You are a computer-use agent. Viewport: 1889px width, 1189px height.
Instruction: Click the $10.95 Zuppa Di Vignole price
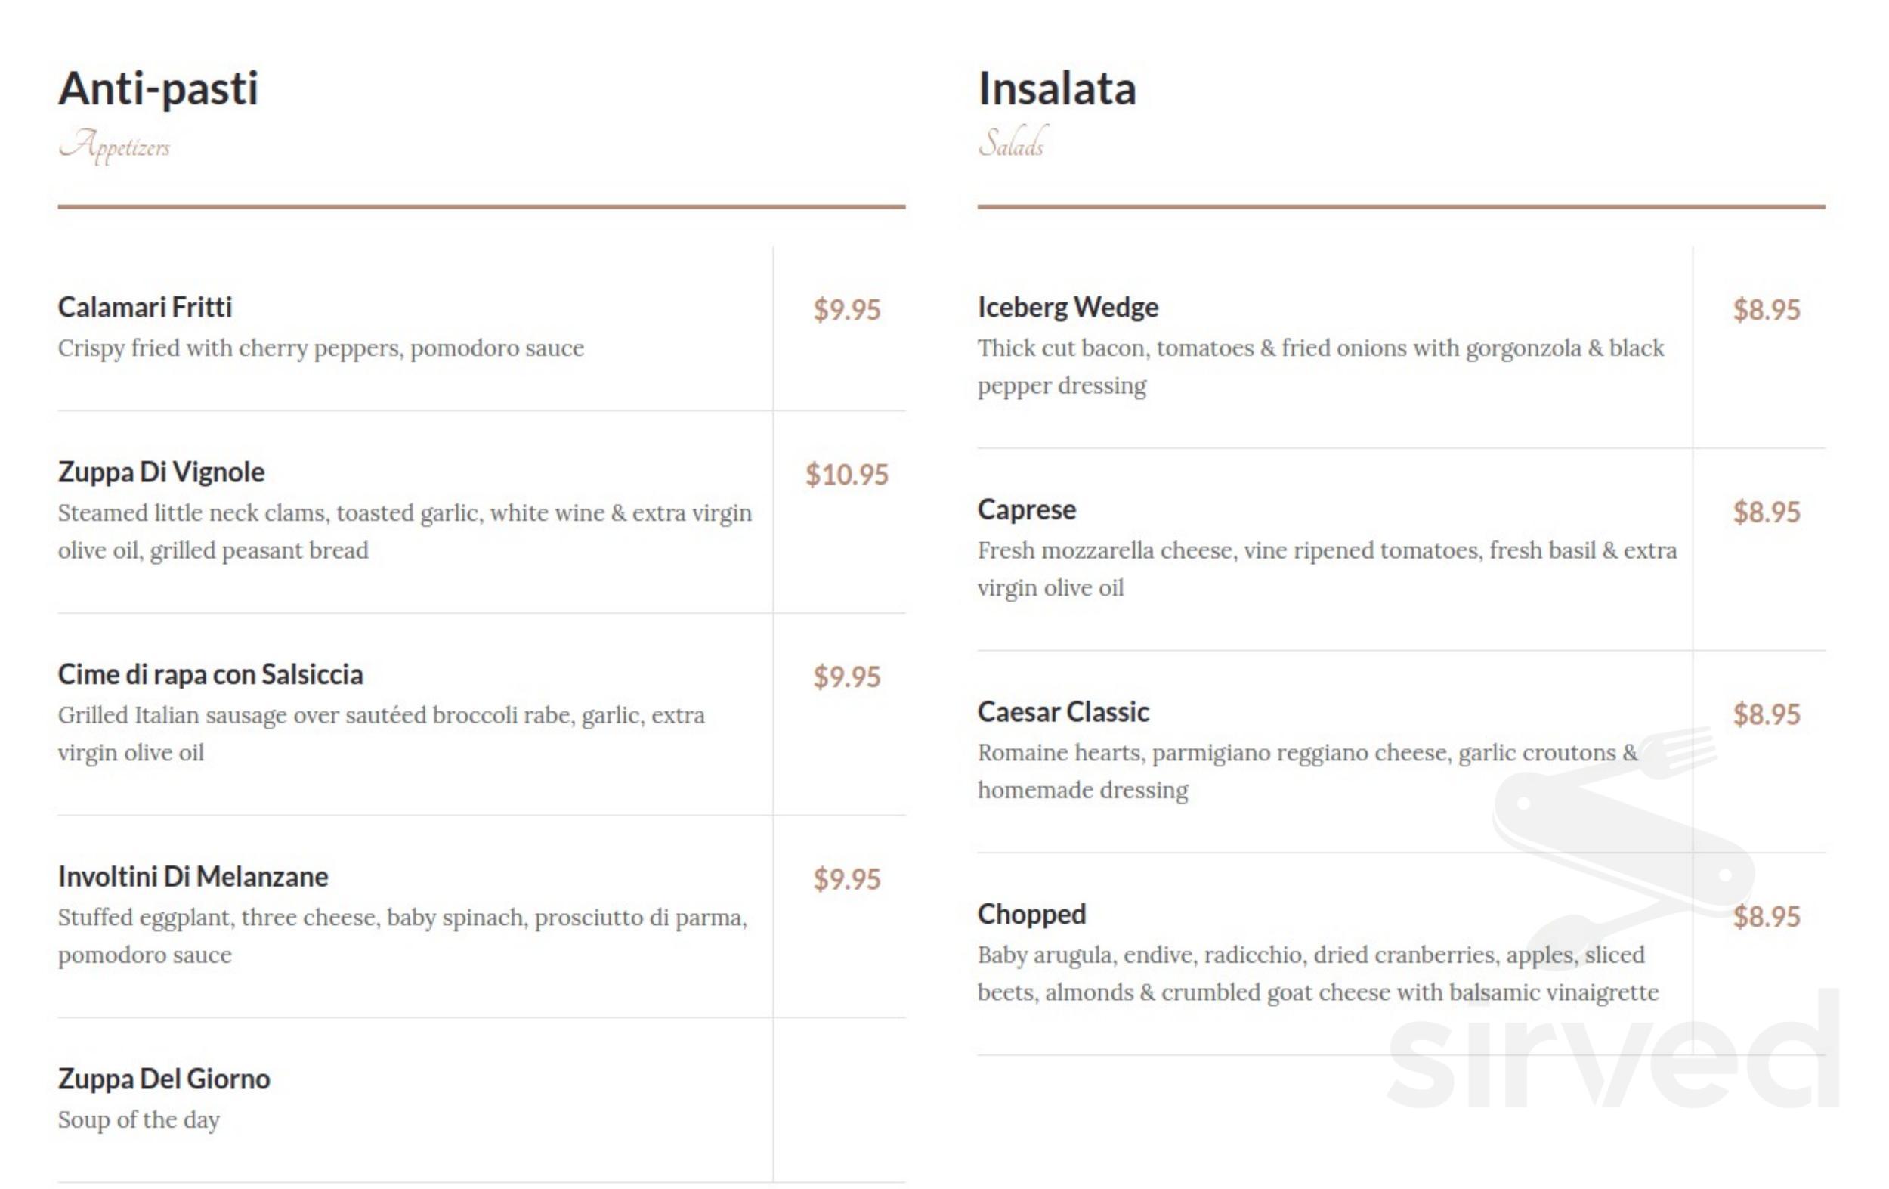[x=847, y=475]
